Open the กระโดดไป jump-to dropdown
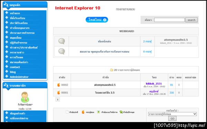 (x=172, y=114)
